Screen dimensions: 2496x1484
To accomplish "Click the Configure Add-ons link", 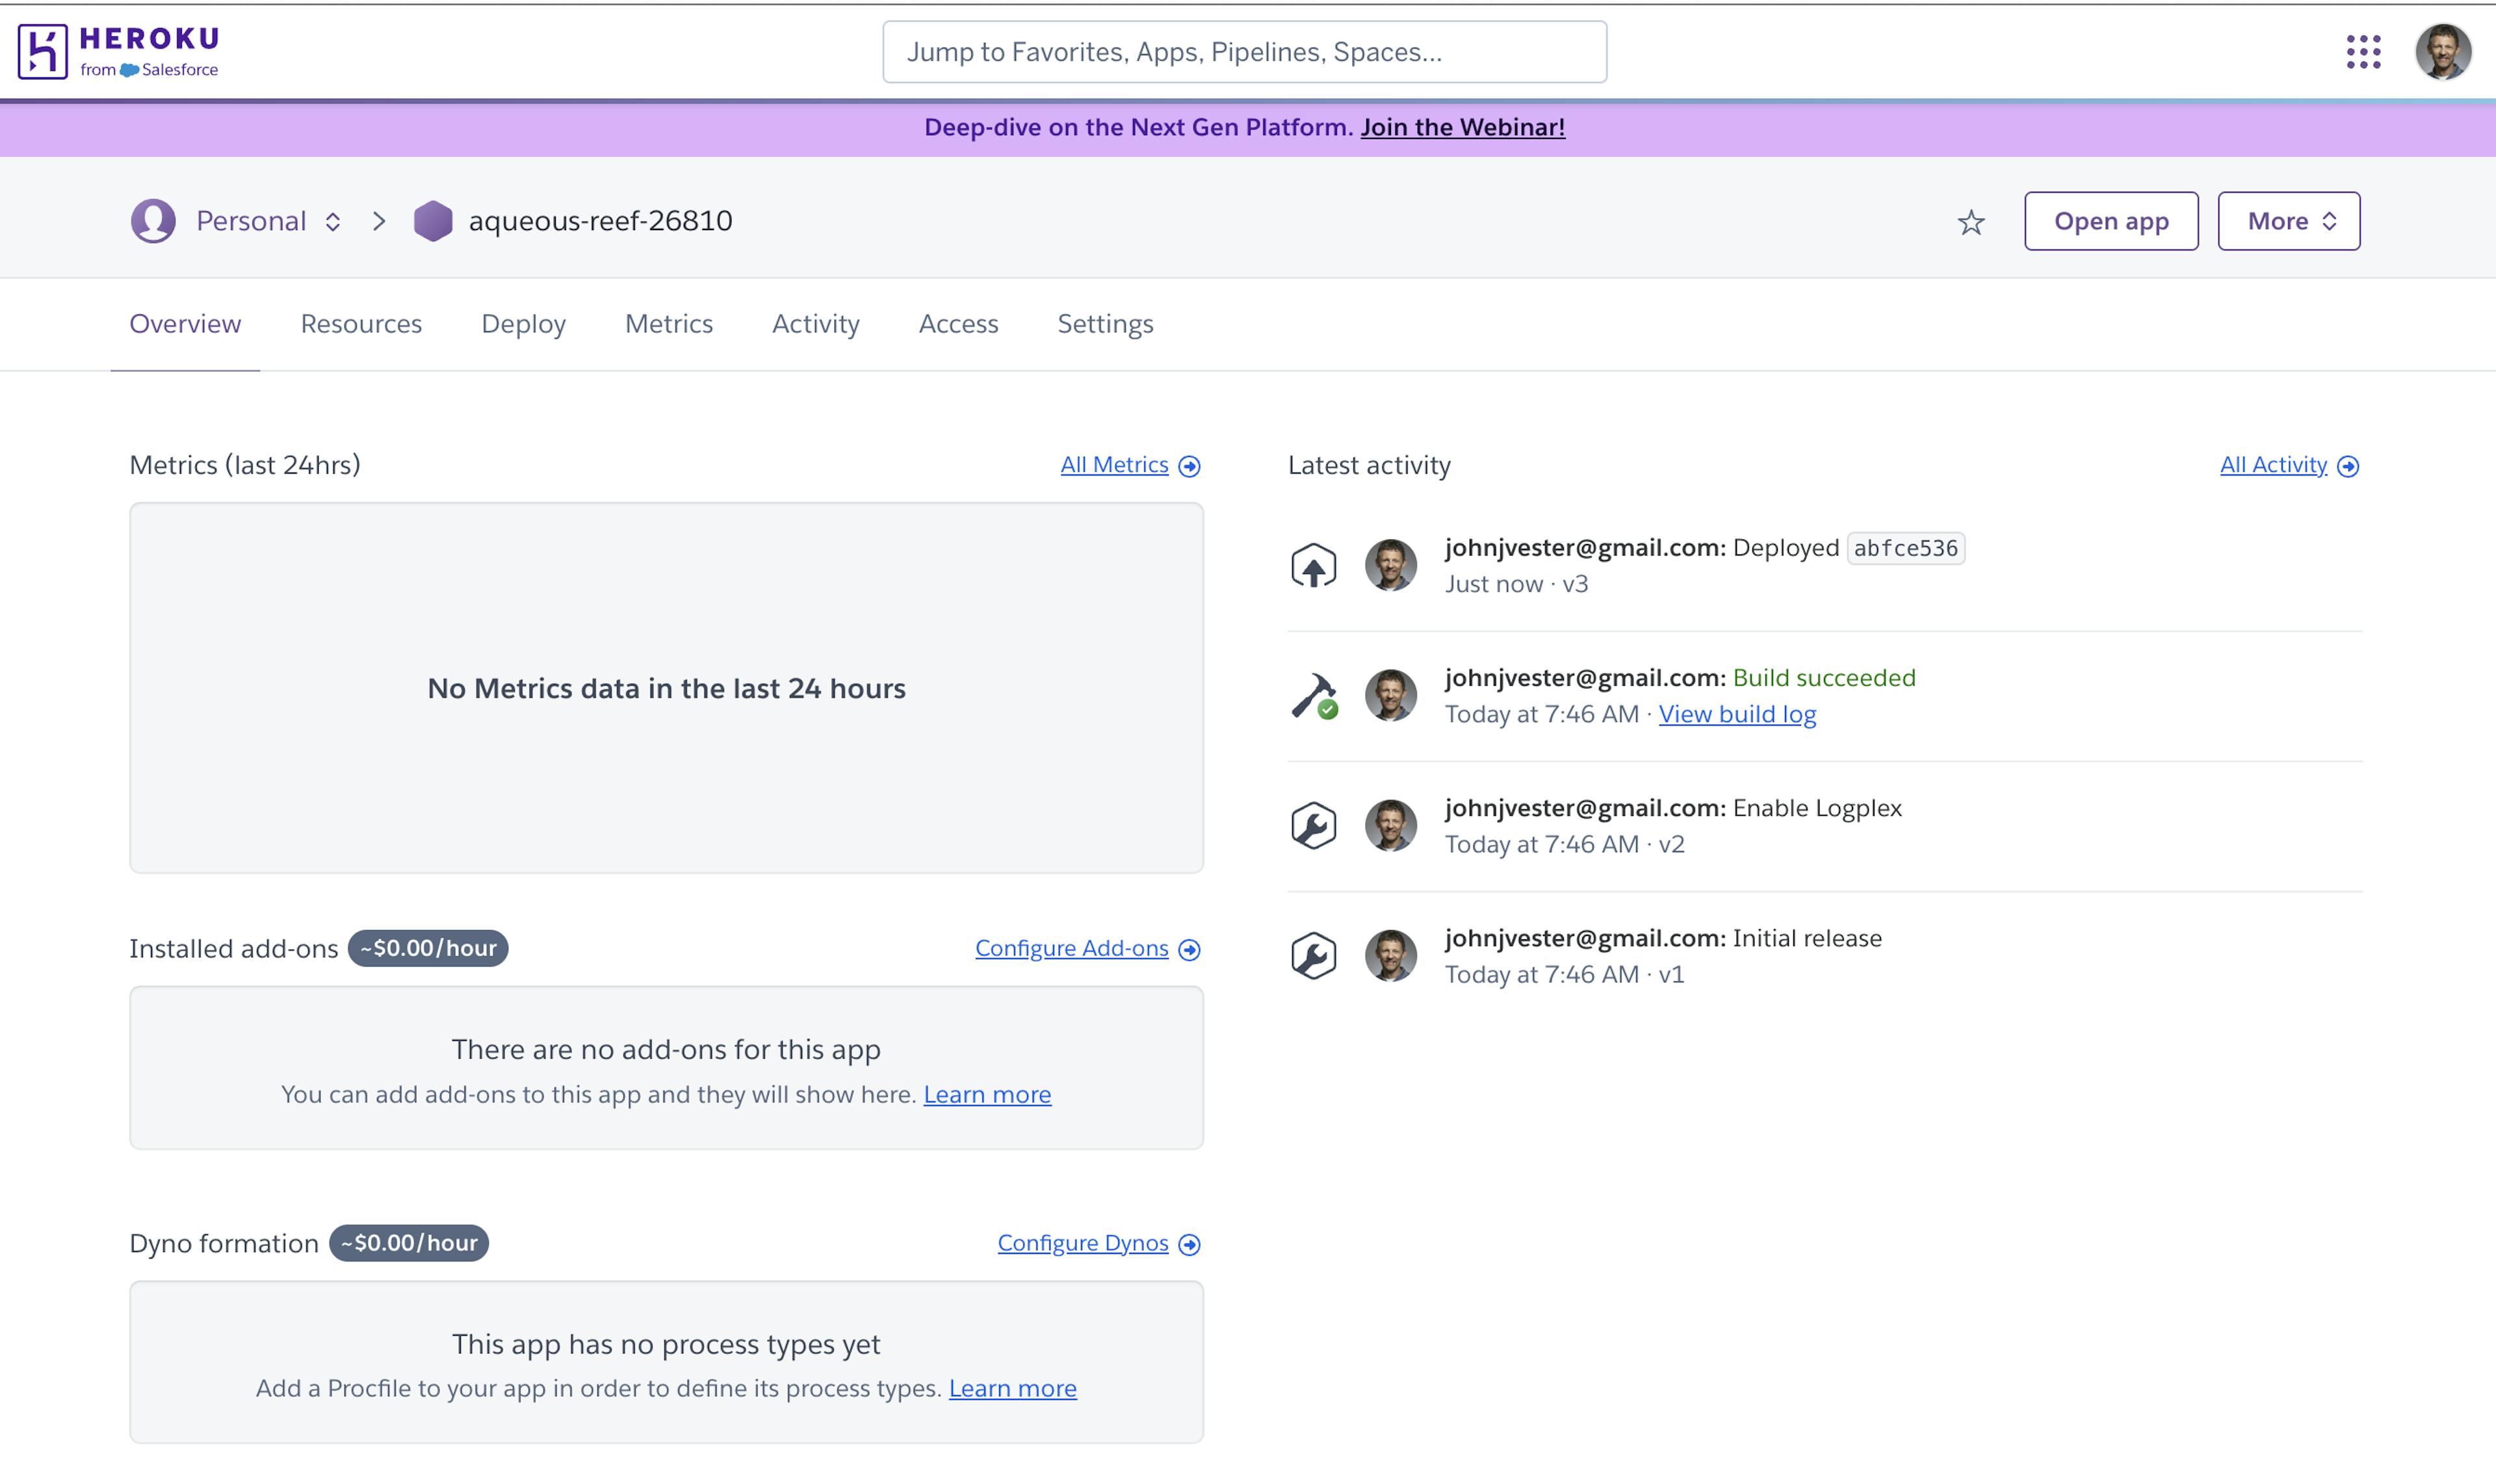I will [x=1071, y=949].
